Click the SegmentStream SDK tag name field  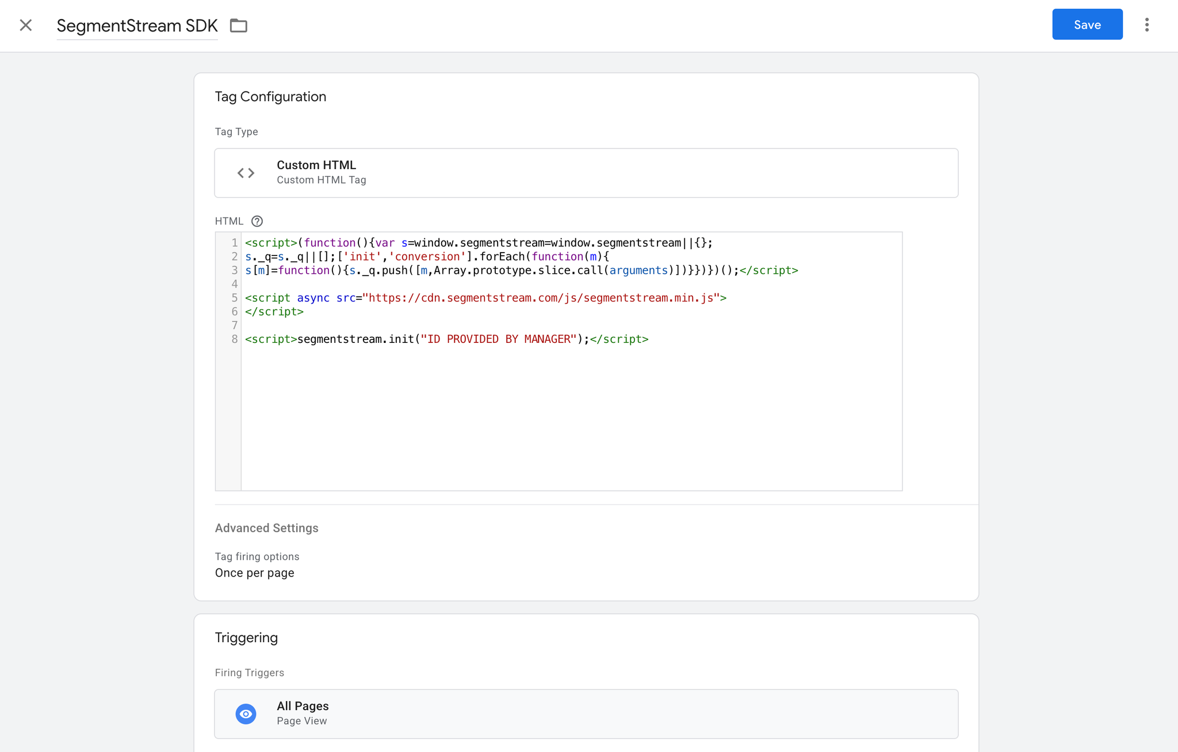(137, 26)
